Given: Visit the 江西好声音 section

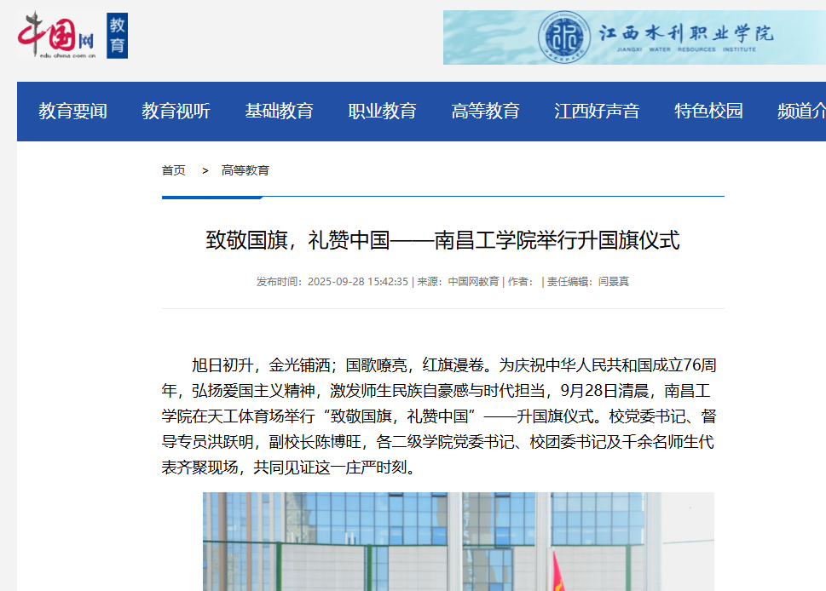Looking at the screenshot, I should point(597,111).
